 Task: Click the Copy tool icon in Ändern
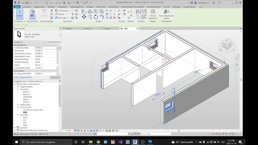point(90,17)
